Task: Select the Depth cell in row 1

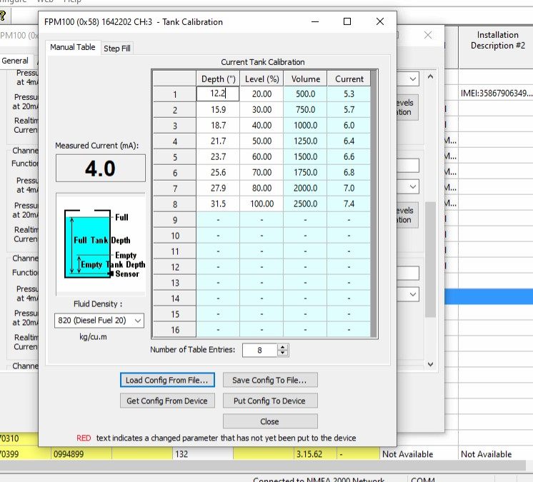Action: point(217,94)
